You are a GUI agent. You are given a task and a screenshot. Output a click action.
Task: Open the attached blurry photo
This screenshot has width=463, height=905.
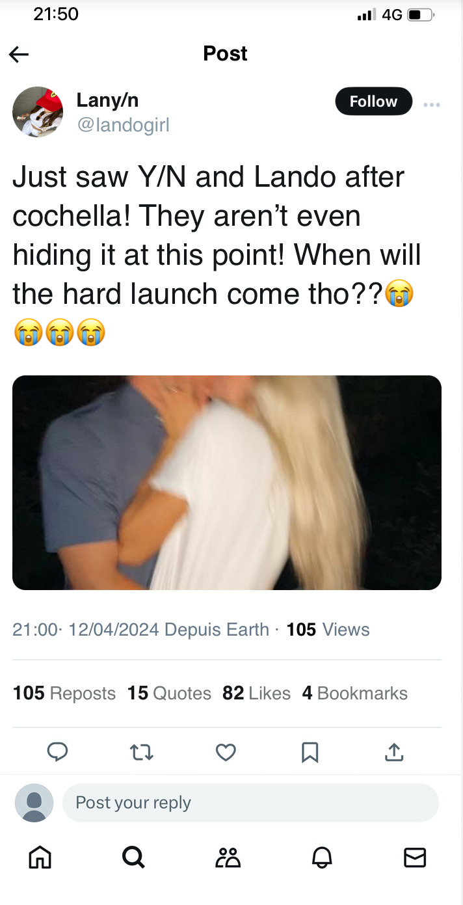point(227,482)
